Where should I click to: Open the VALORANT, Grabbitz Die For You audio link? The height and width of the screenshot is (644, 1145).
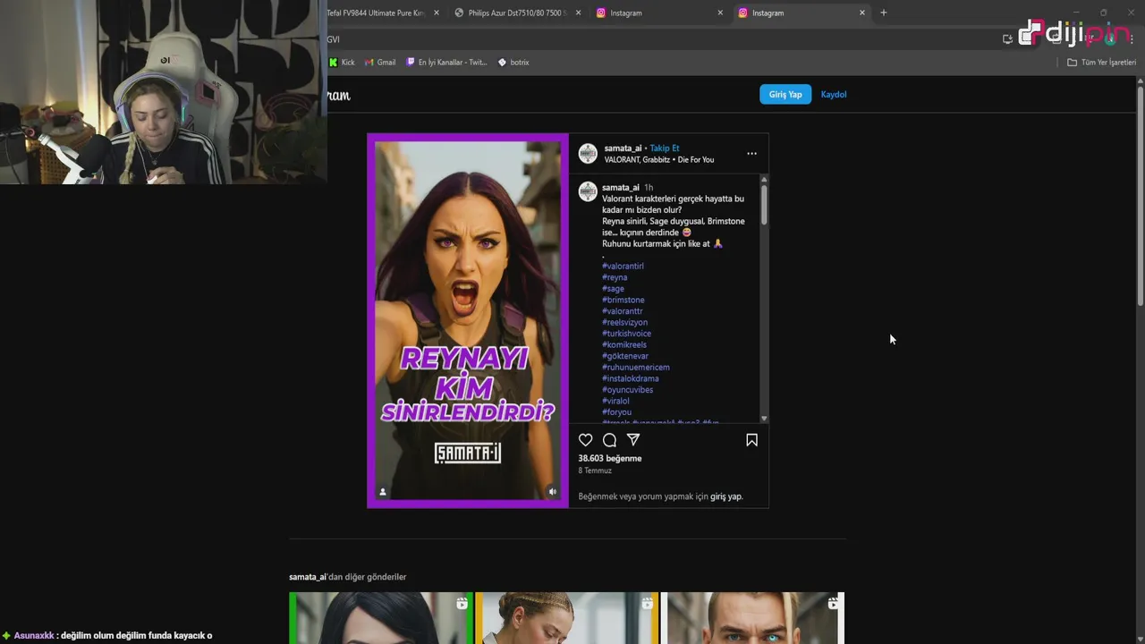(659, 160)
